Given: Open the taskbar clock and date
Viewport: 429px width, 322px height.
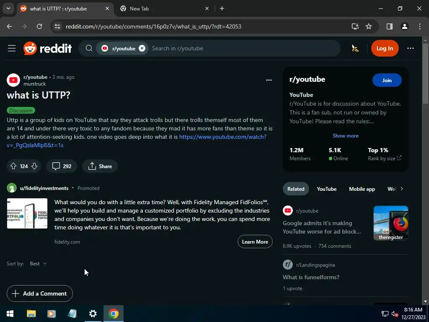Looking at the screenshot, I should (x=413, y=314).
